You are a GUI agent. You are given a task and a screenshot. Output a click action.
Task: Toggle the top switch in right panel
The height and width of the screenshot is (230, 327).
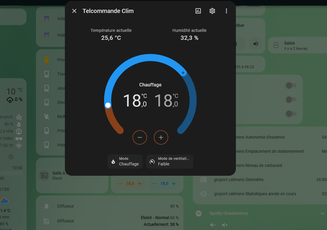(291, 86)
